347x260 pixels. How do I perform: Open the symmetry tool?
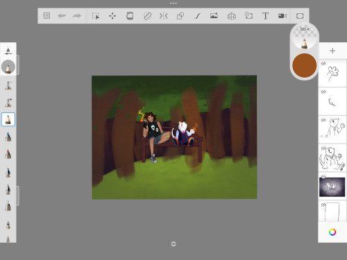pos(163,16)
